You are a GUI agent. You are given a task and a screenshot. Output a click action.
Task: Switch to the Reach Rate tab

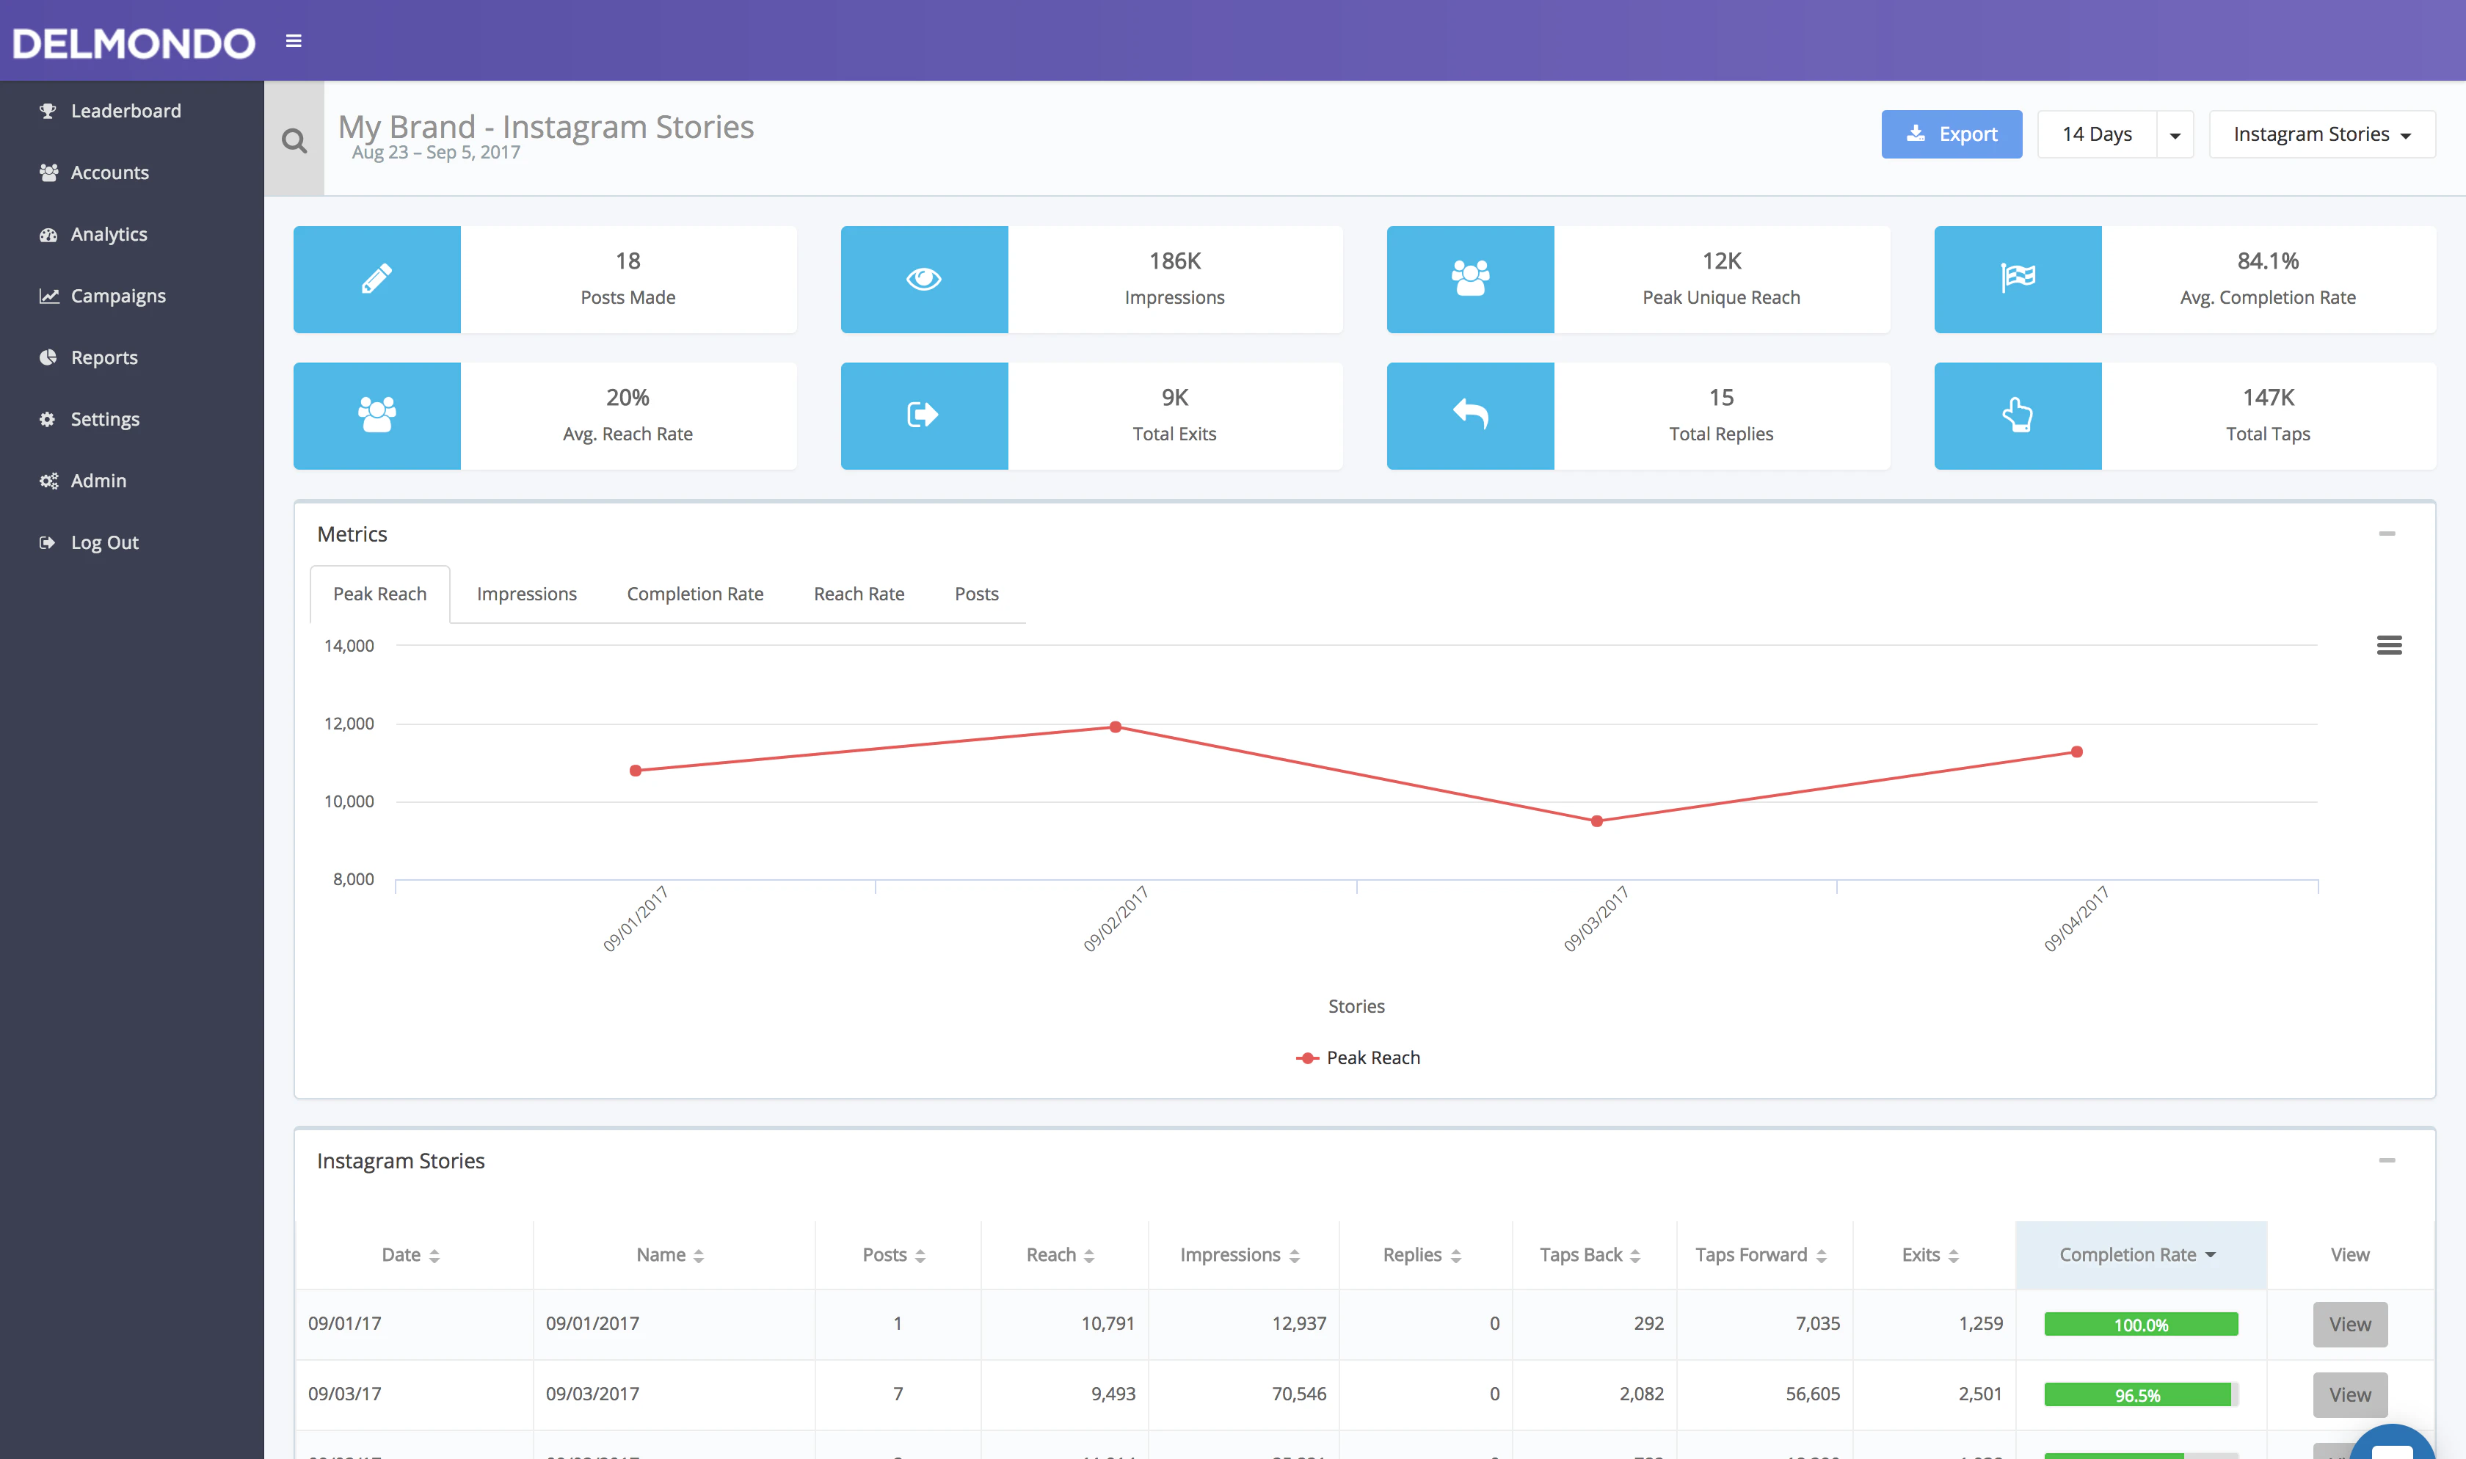coord(858,593)
